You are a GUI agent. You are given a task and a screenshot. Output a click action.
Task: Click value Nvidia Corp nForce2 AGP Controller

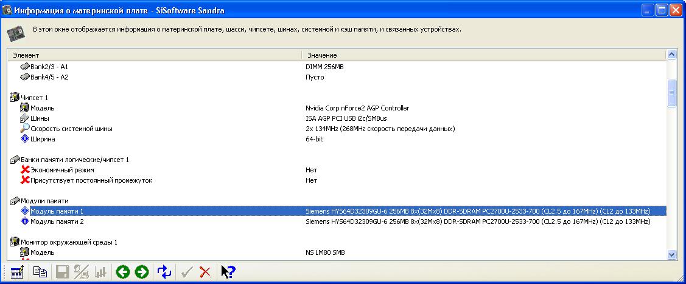point(357,108)
